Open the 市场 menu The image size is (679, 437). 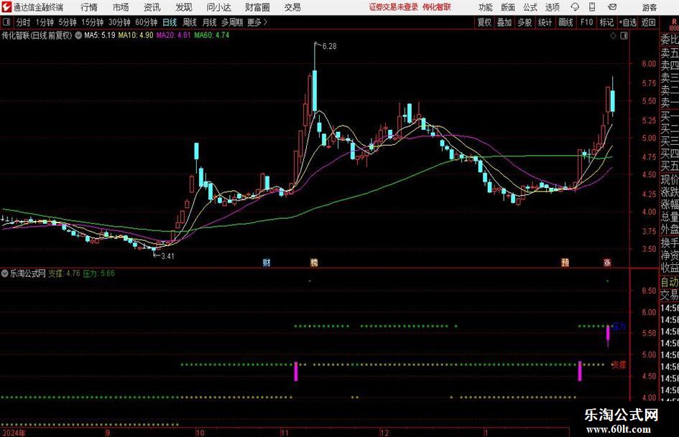tap(121, 7)
